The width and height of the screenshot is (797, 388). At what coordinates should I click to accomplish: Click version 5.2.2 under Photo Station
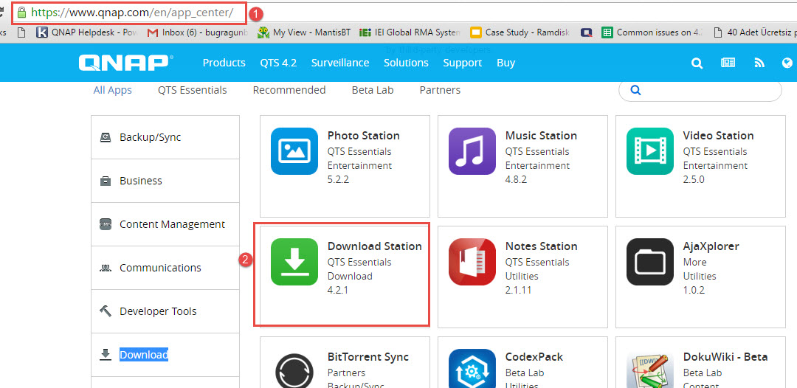[339, 180]
